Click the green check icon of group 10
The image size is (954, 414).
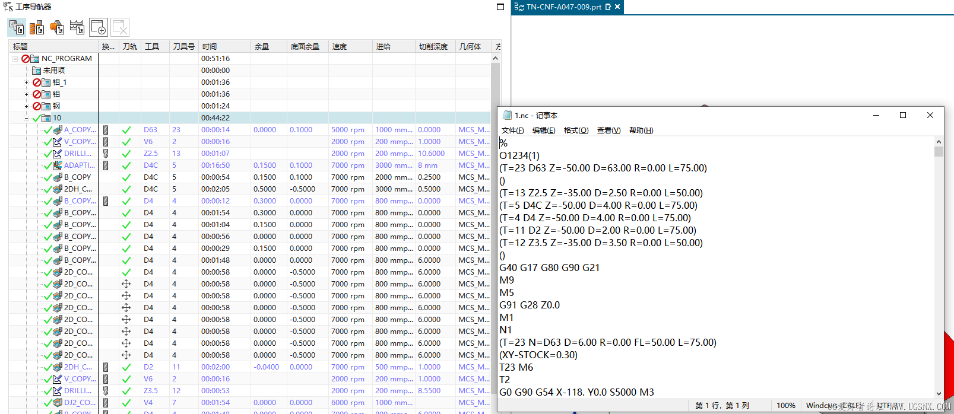37,118
